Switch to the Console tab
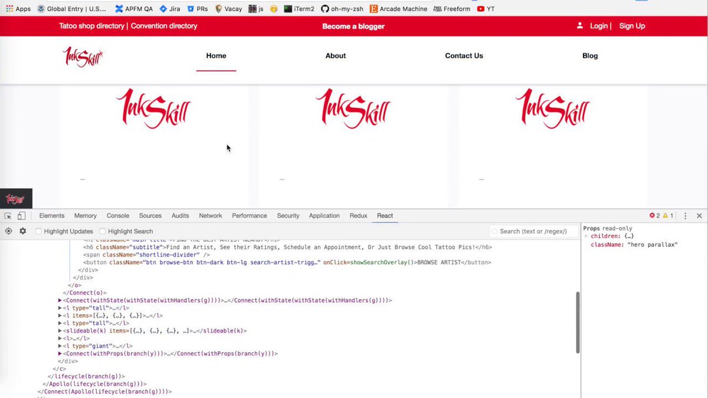 [118, 216]
